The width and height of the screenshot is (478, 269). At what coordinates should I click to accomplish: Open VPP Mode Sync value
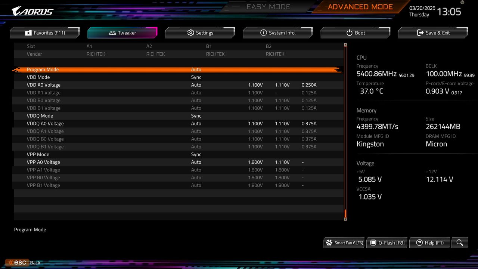coord(196,154)
